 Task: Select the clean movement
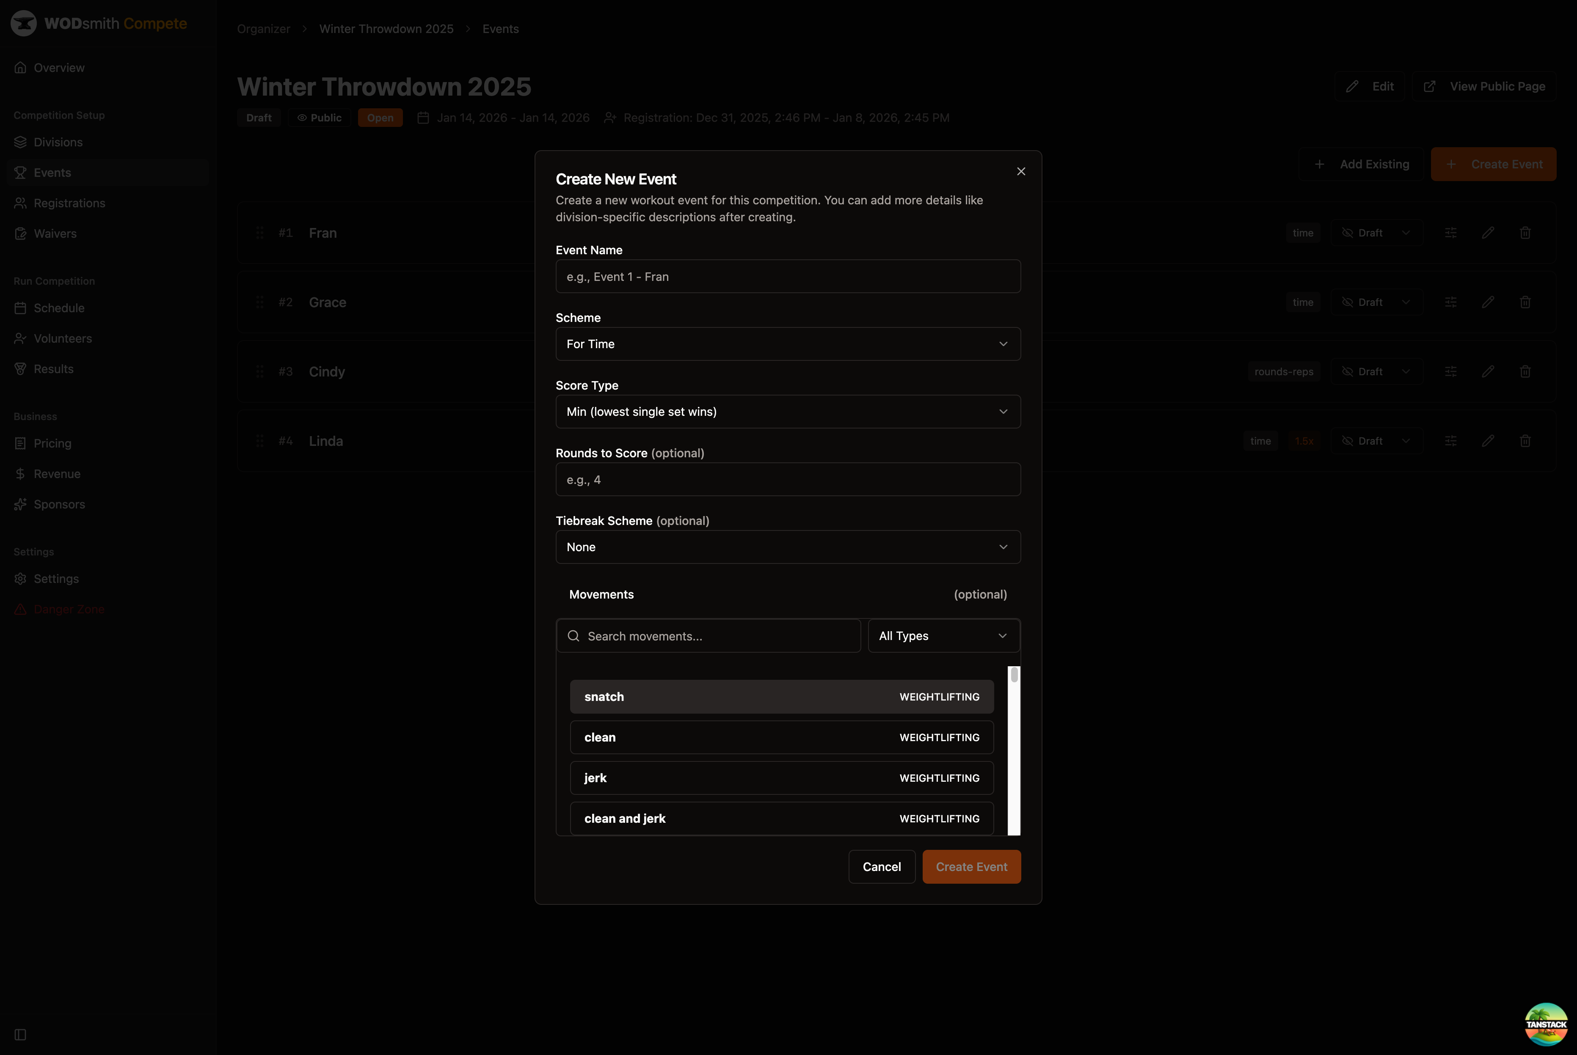coord(782,737)
